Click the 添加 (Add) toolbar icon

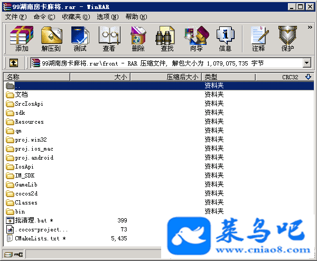pyautogui.click(x=22, y=39)
